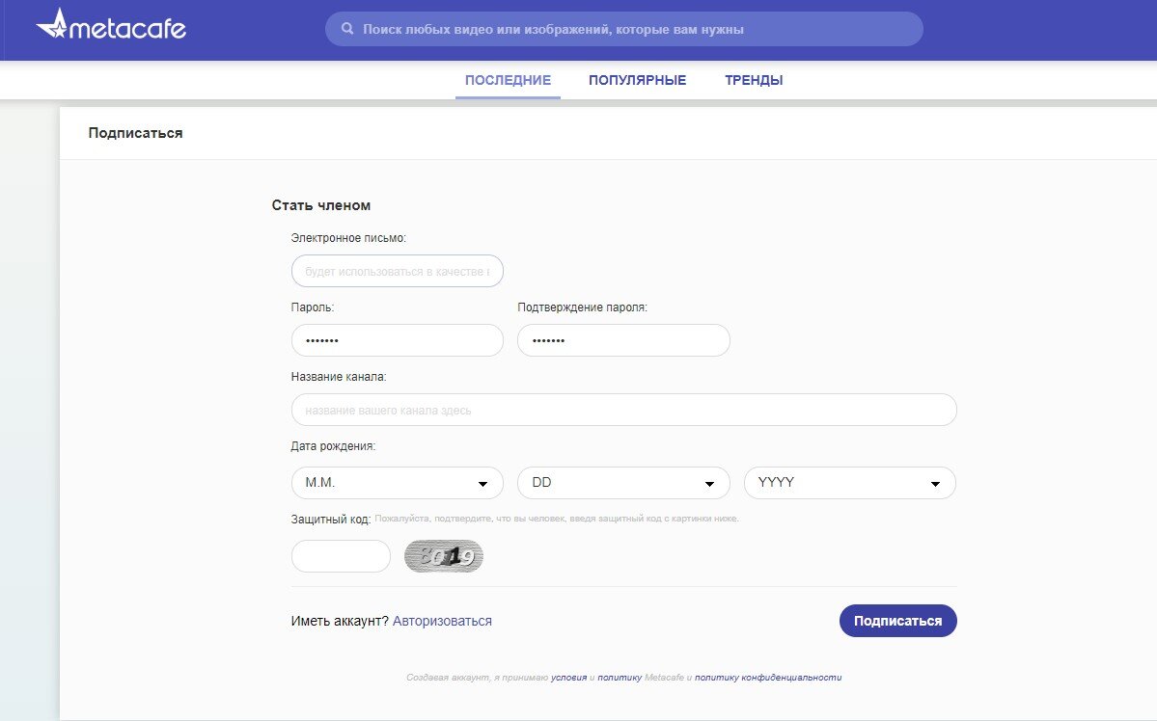Focus the email input field
Image resolution: width=1157 pixels, height=721 pixels.
pyautogui.click(x=397, y=271)
